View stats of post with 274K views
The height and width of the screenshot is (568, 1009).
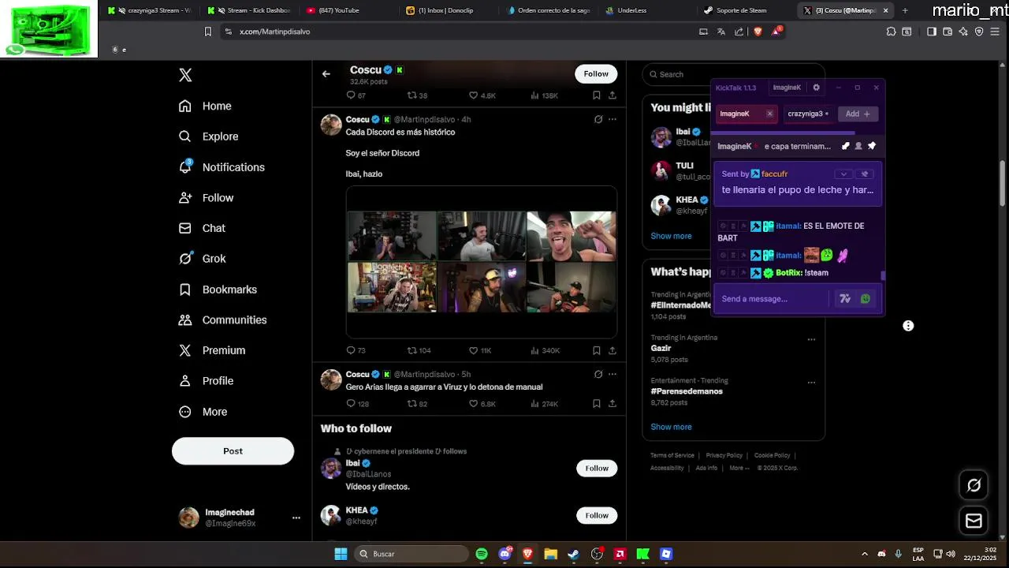(x=544, y=403)
